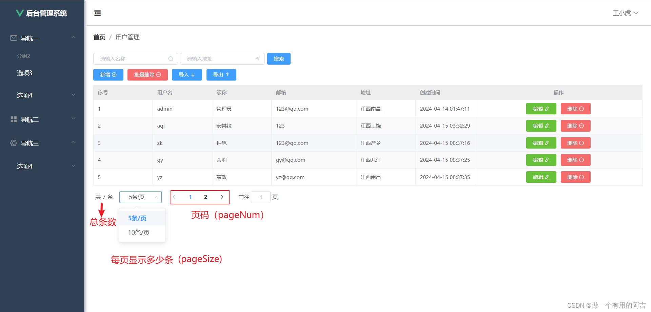The height and width of the screenshot is (312, 651).
Task: Focus the 请输入名称 name input
Action: pos(135,59)
